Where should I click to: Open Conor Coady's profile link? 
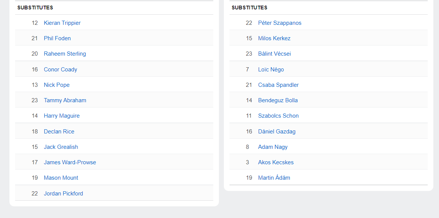click(60, 70)
